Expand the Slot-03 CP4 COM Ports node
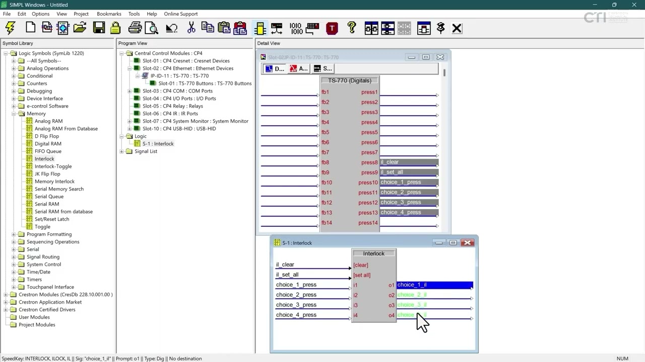 tap(130, 91)
